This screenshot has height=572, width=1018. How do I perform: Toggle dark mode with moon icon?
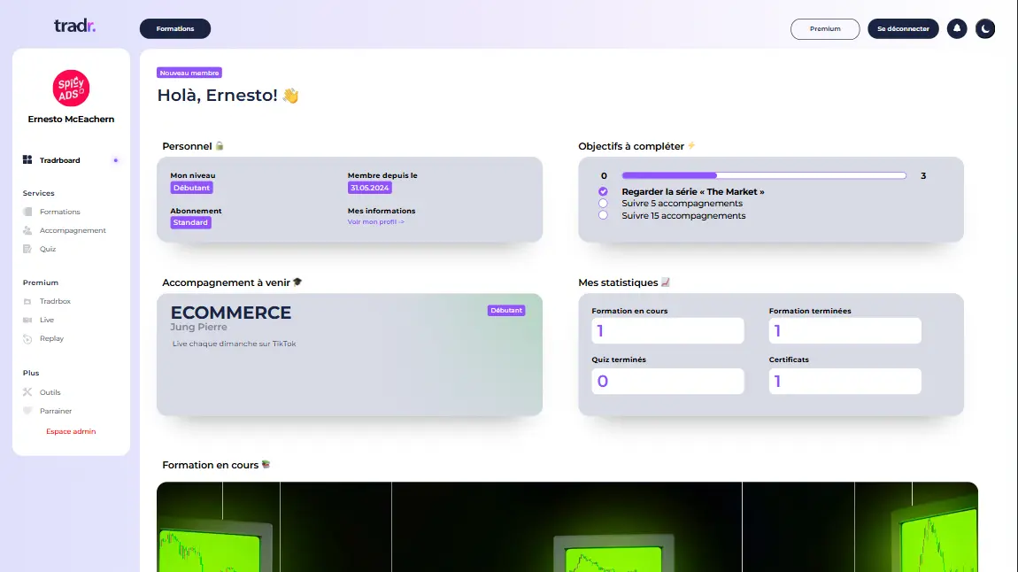click(x=985, y=29)
